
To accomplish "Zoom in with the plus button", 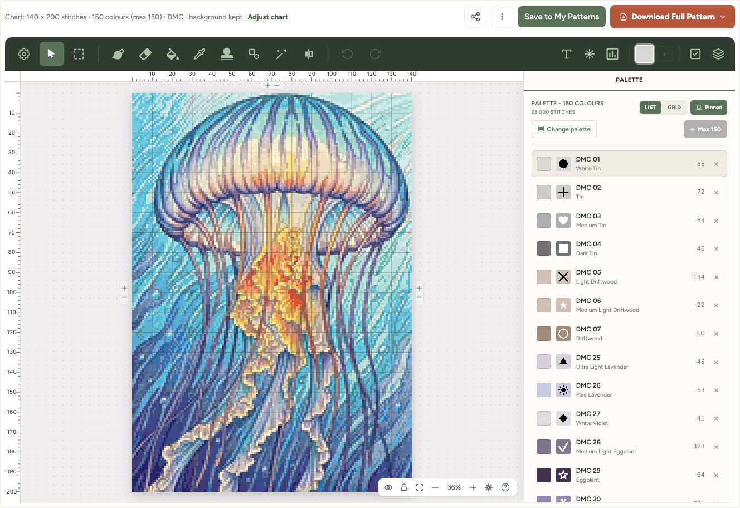I will [x=473, y=487].
